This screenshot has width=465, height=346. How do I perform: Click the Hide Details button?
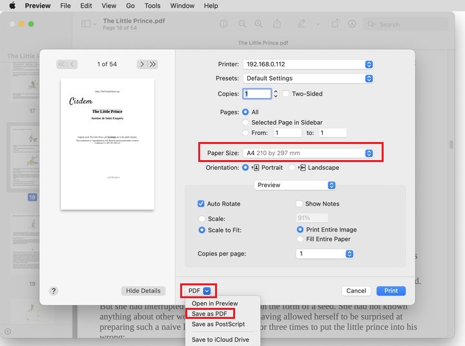143,291
